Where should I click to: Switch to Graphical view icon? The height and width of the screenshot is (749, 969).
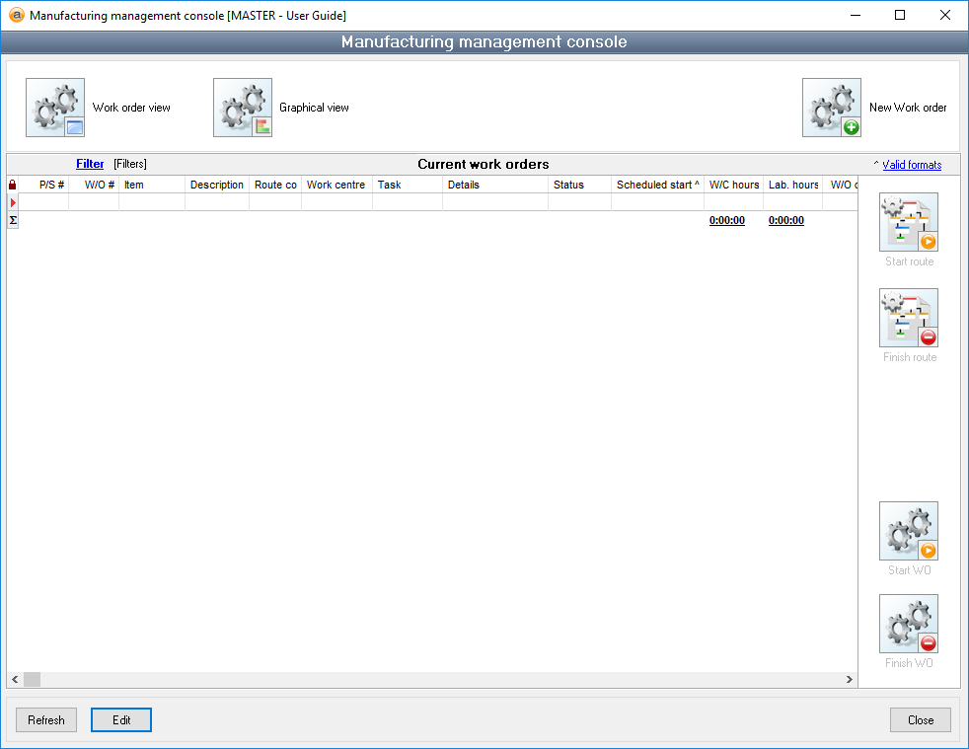(x=243, y=108)
